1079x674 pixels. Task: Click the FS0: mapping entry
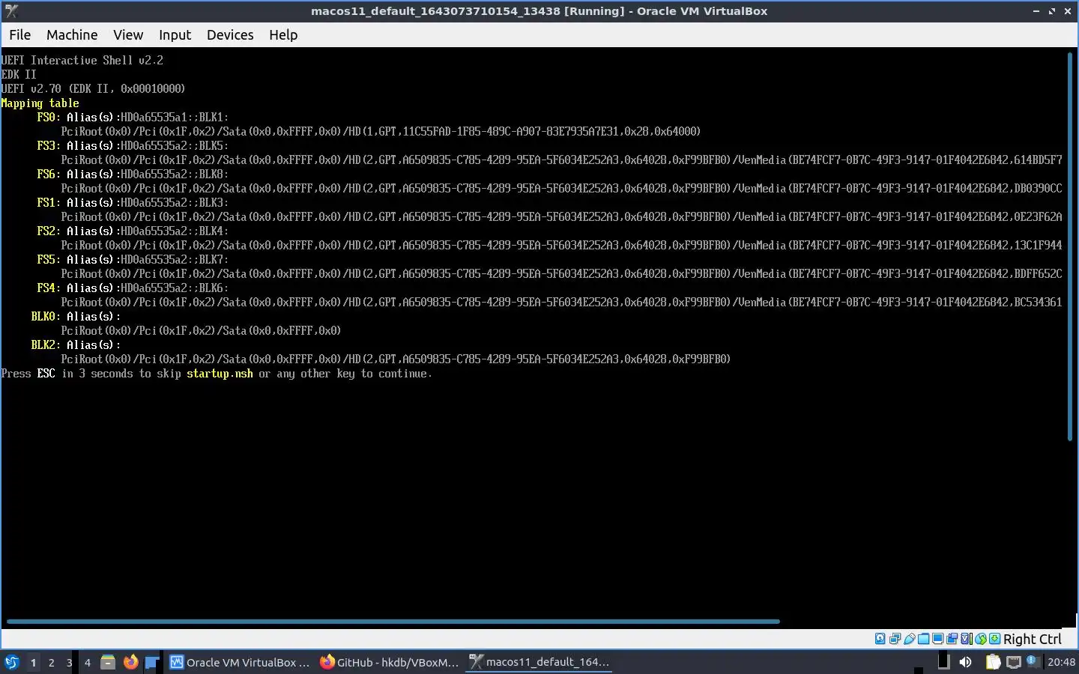[x=49, y=117]
